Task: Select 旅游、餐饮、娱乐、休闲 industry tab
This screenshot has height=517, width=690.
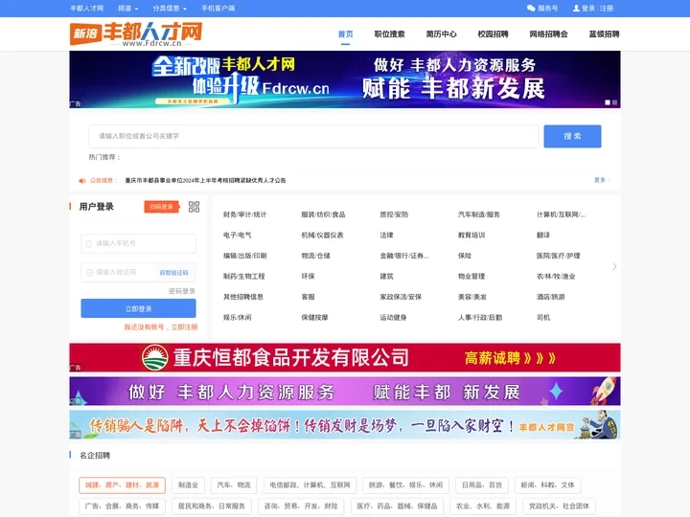Action: (x=405, y=485)
